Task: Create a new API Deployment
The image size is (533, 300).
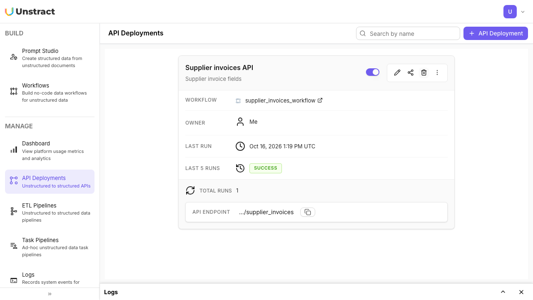Action: 496,33
